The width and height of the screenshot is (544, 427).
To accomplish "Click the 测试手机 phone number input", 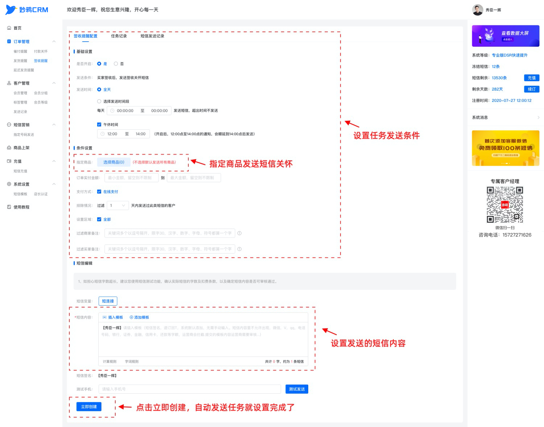I will [190, 389].
